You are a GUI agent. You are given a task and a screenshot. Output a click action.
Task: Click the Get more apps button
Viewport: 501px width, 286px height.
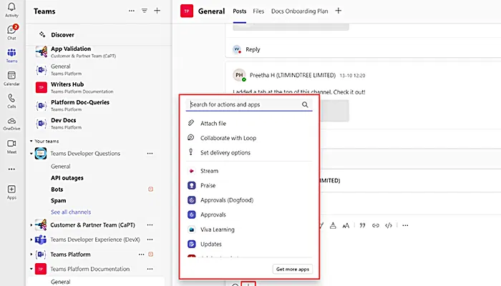tap(292, 269)
